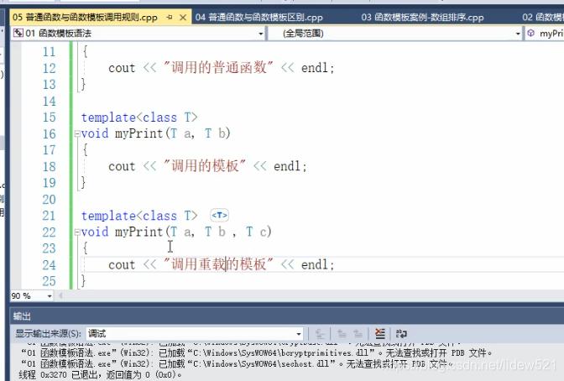This screenshot has width=564, height=381.
Task: Click line number 25 in the gutter
Action: pyautogui.click(x=49, y=281)
